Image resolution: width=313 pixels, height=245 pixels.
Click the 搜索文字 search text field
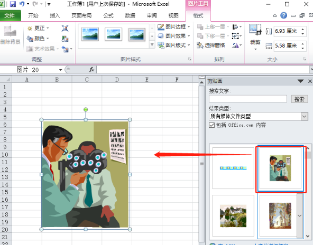click(248, 99)
